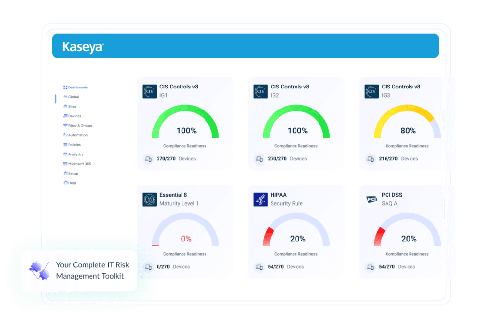
Task: Open the Help sidebar item
Action: point(72,183)
